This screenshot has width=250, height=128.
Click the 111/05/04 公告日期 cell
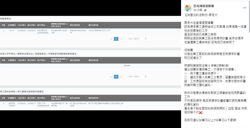tap(22, 30)
